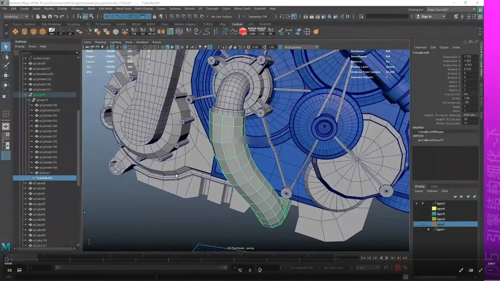The image size is (500, 281).
Task: Toggle the R render state on layer1
Action: tap(428, 229)
